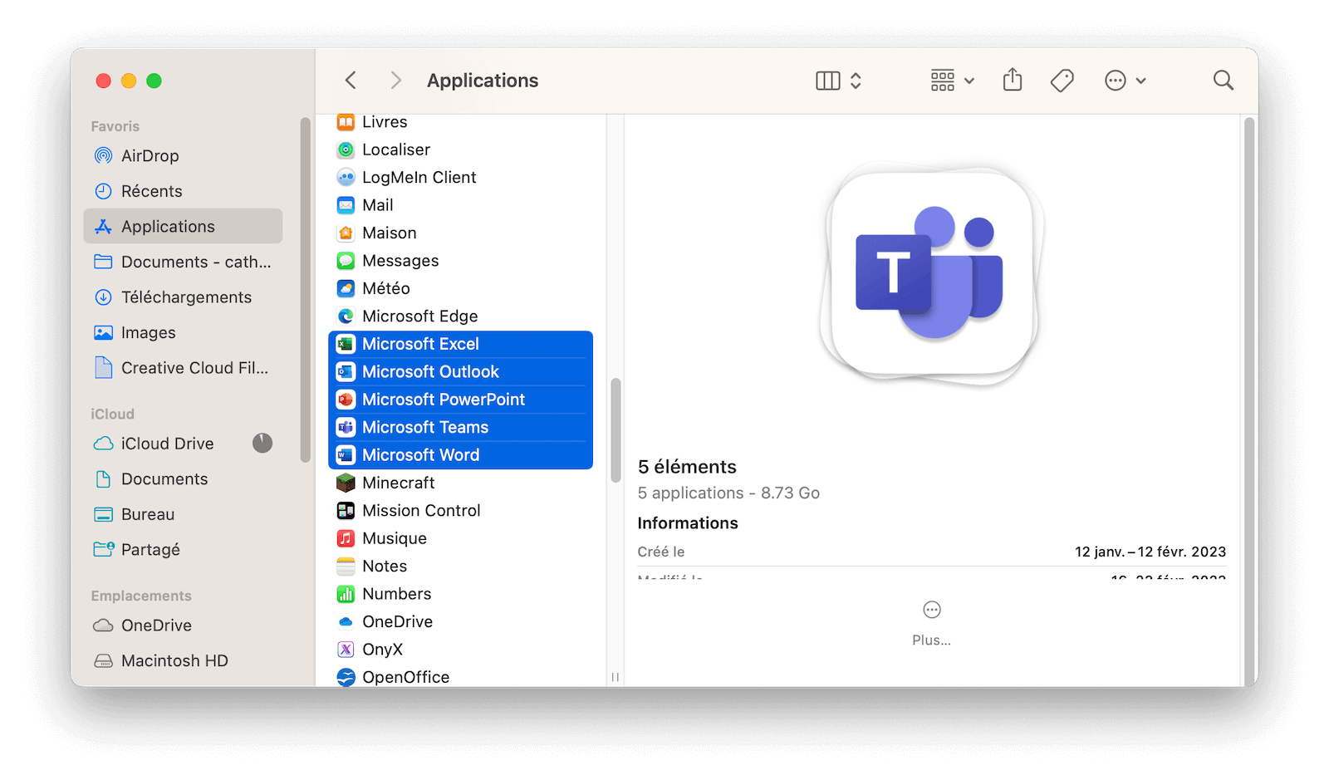This screenshot has width=1329, height=780.
Task: Open the Finder search magnifier
Action: tap(1223, 81)
